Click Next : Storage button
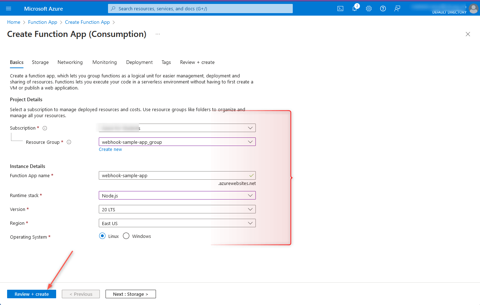 pyautogui.click(x=130, y=294)
